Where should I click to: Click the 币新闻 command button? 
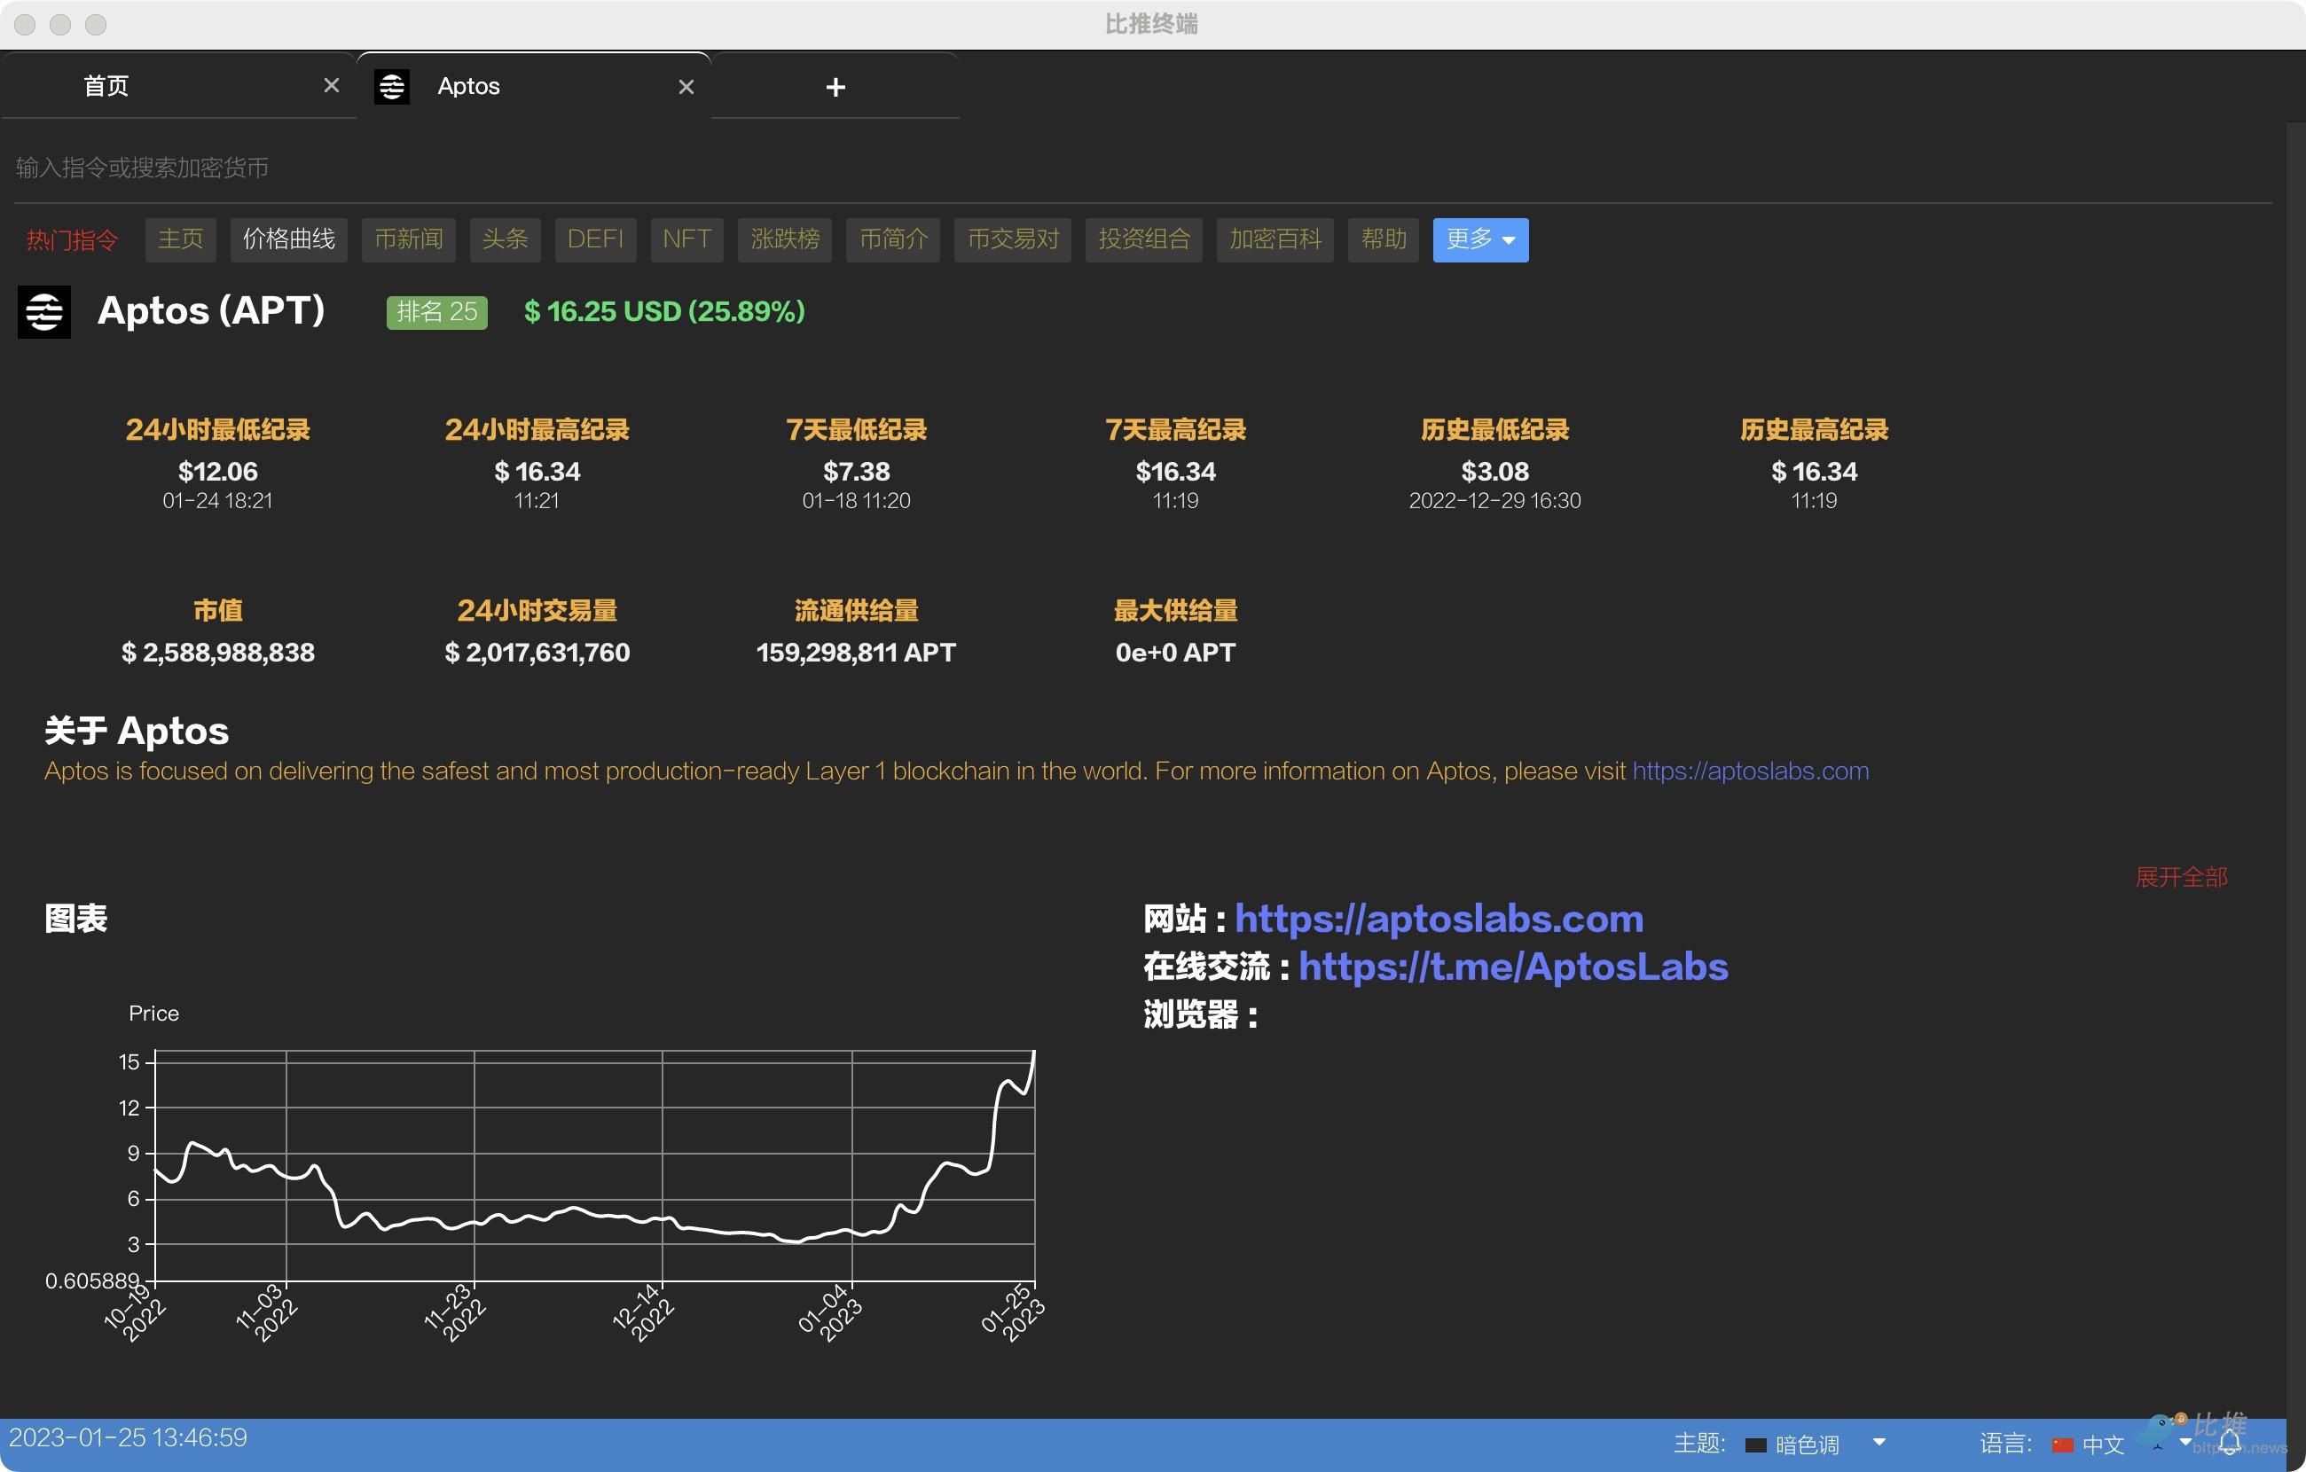tap(408, 239)
